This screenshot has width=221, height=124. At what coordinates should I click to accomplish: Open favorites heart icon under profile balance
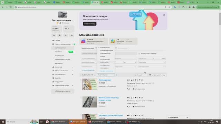tap(66, 35)
